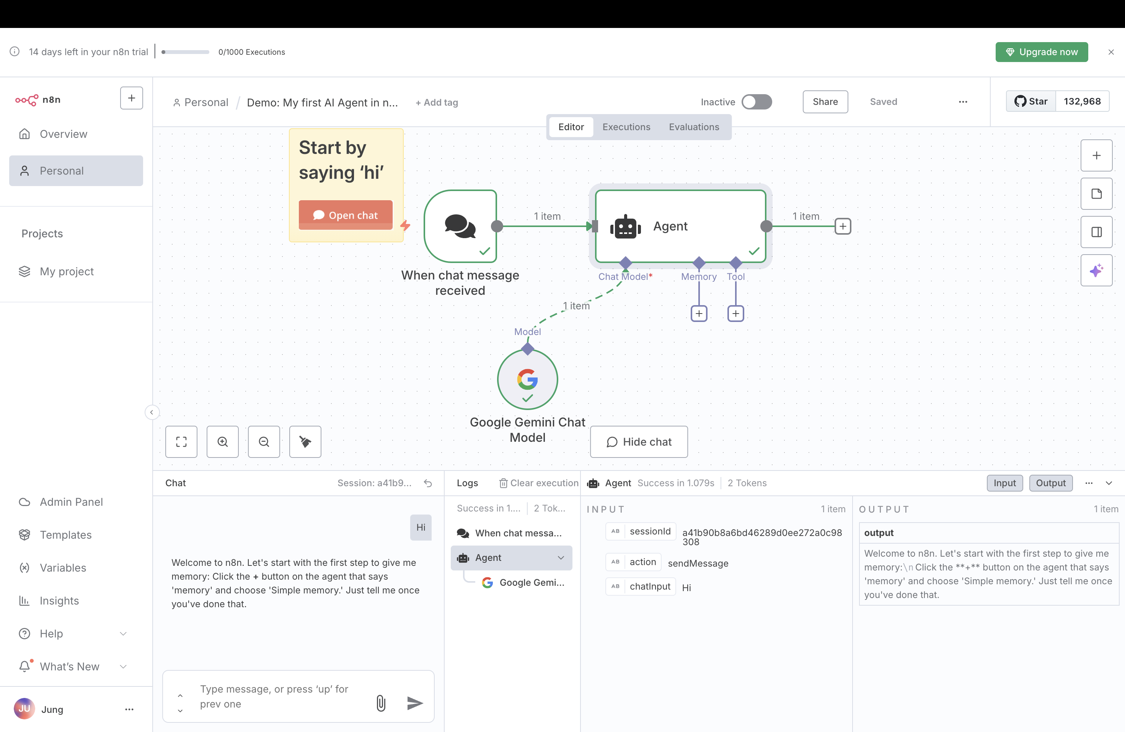The height and width of the screenshot is (732, 1125).
Task: Click Add tag next to workflow name
Action: 437,102
